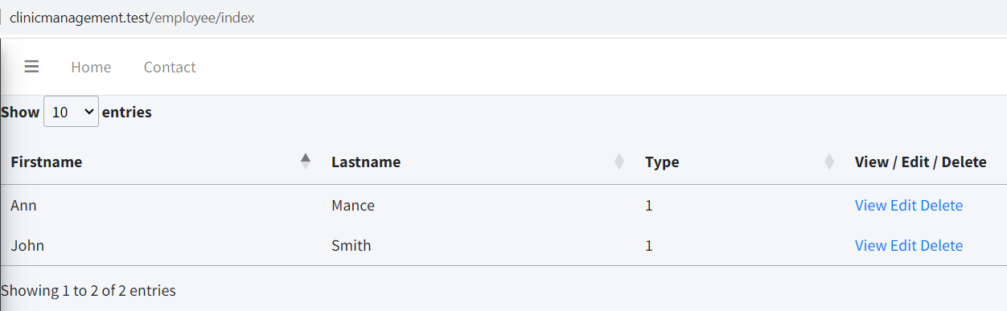This screenshot has height=311, width=1007.
Task: Edit Ann Mance's record
Action: coord(903,205)
